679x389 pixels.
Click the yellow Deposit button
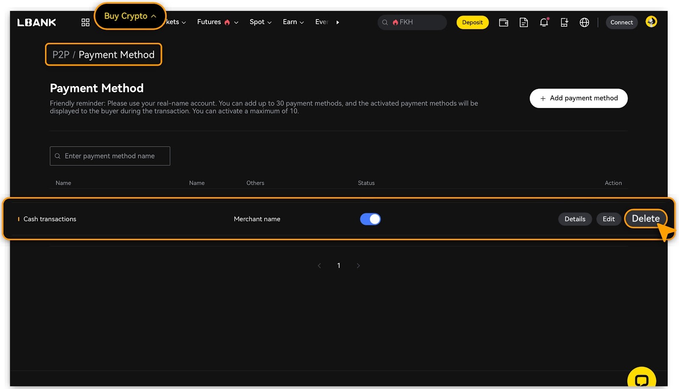(472, 22)
